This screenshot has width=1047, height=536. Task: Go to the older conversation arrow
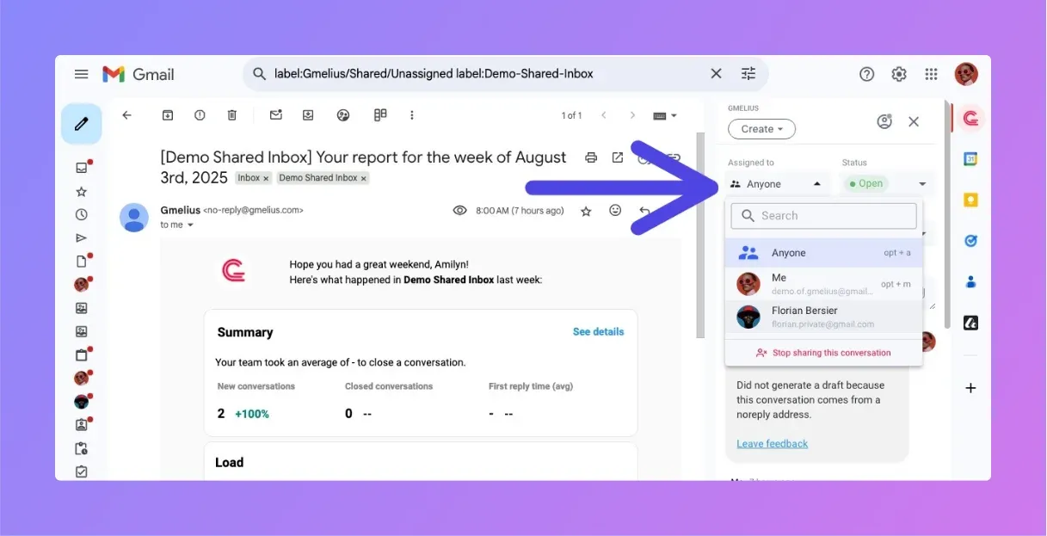(632, 115)
